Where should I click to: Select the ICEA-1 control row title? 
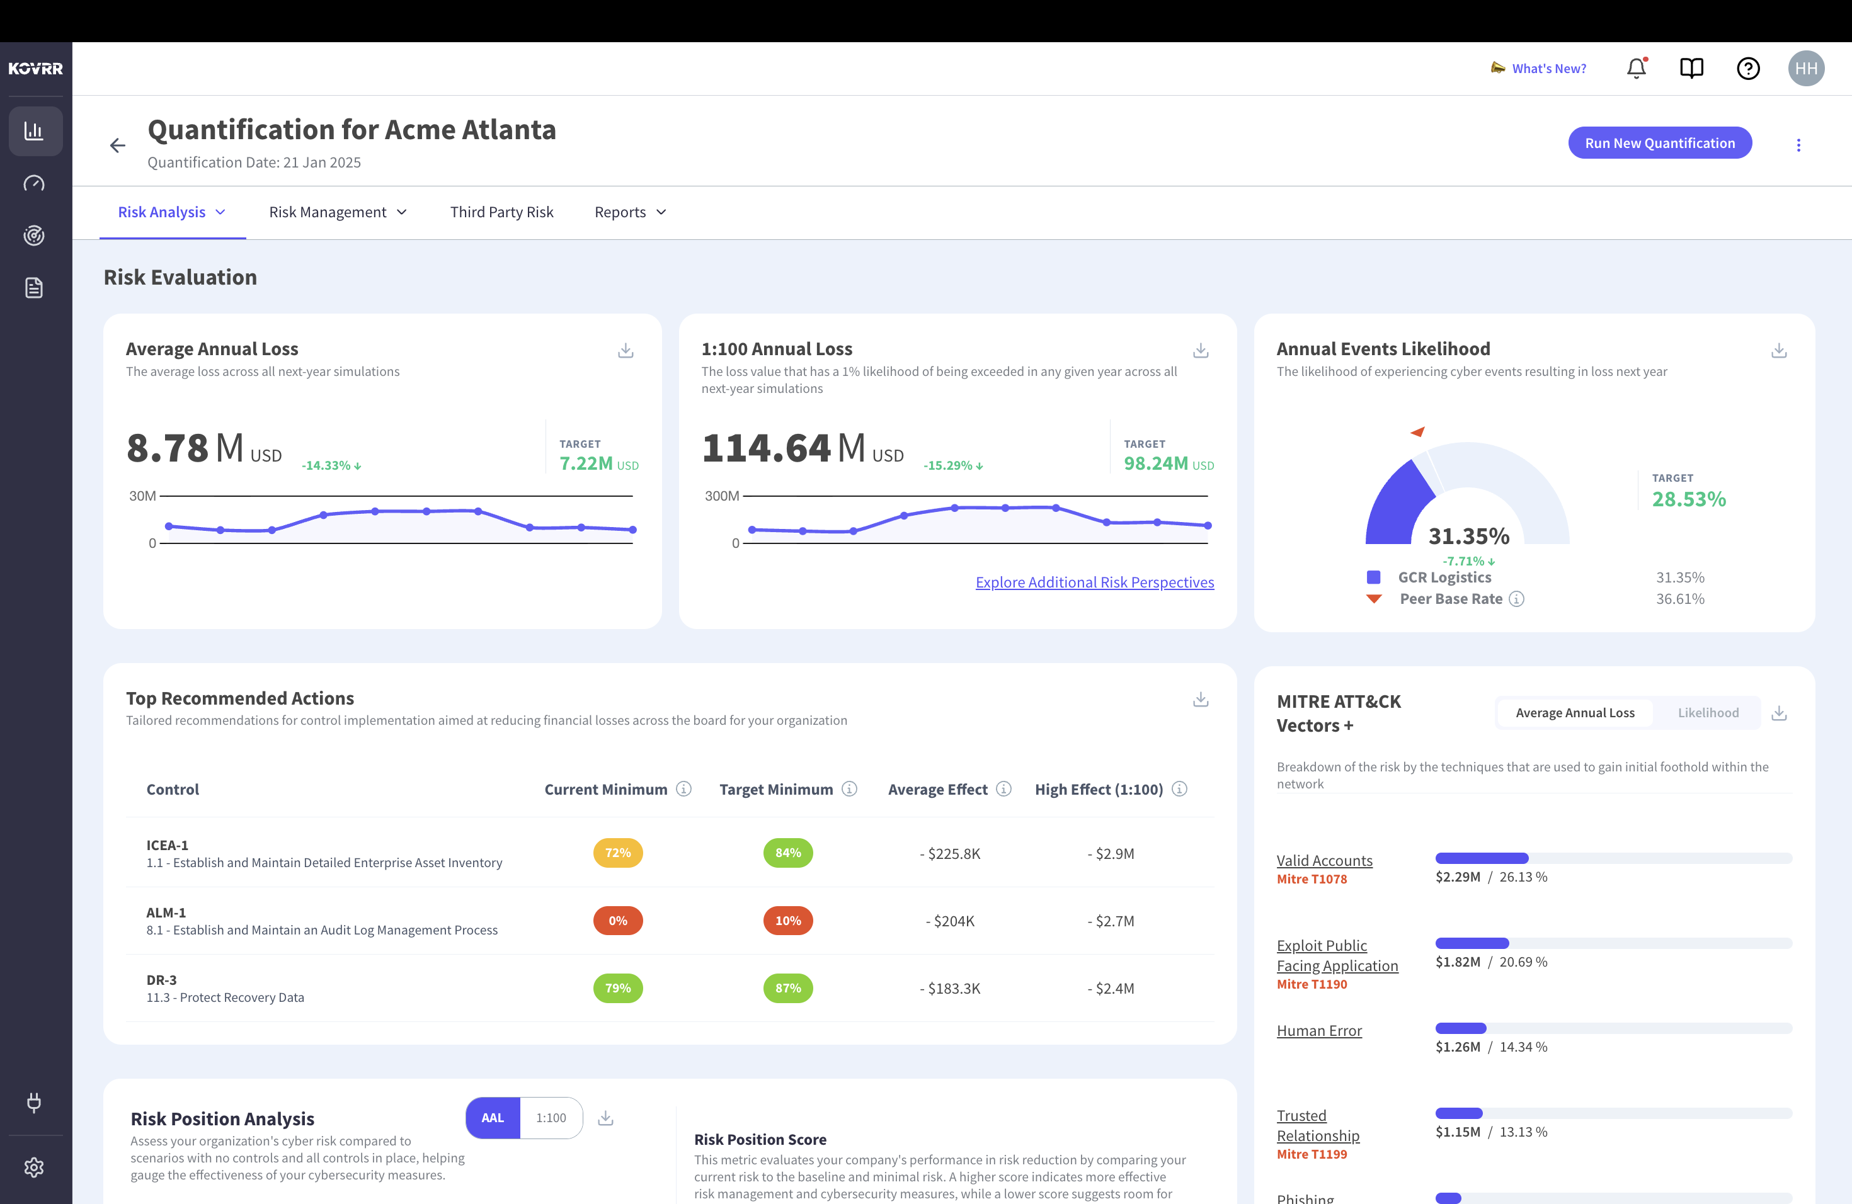(x=168, y=844)
